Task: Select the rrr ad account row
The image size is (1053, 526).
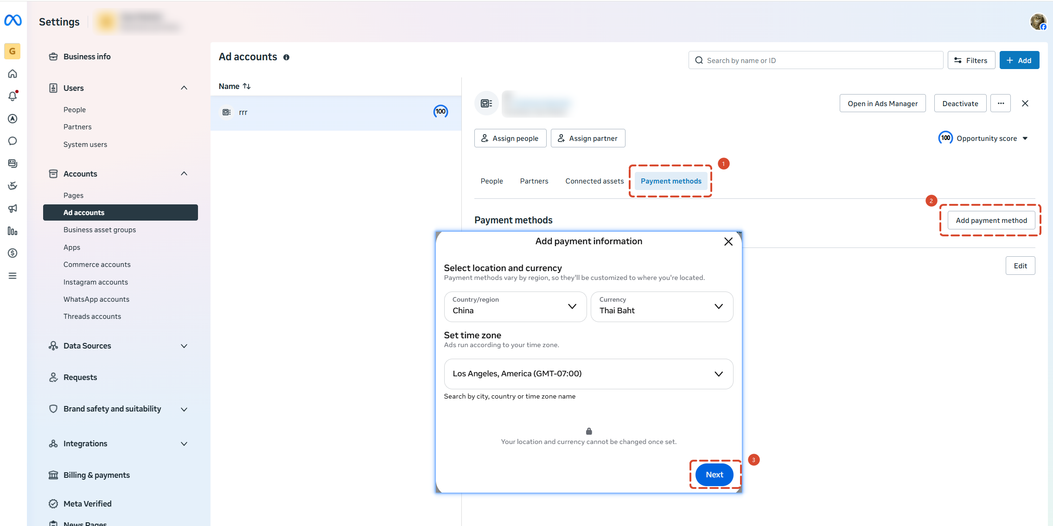Action: [336, 113]
